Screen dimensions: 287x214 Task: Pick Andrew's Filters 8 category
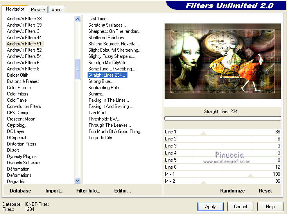[23, 68]
